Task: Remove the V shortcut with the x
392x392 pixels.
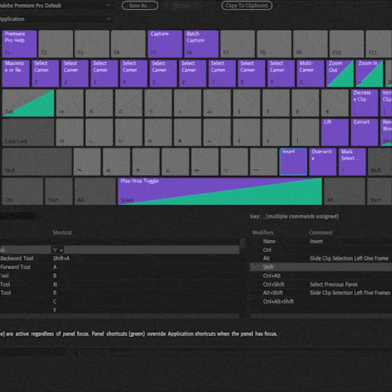Action: click(x=61, y=250)
